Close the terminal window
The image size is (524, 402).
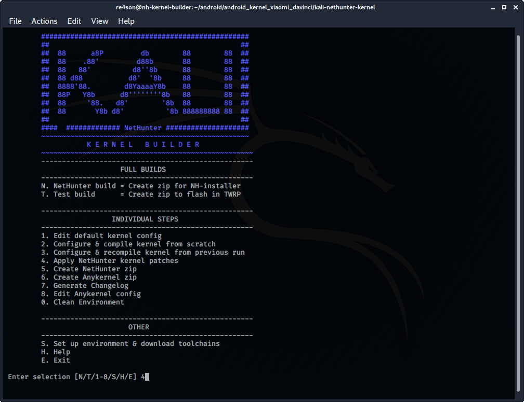pos(515,7)
